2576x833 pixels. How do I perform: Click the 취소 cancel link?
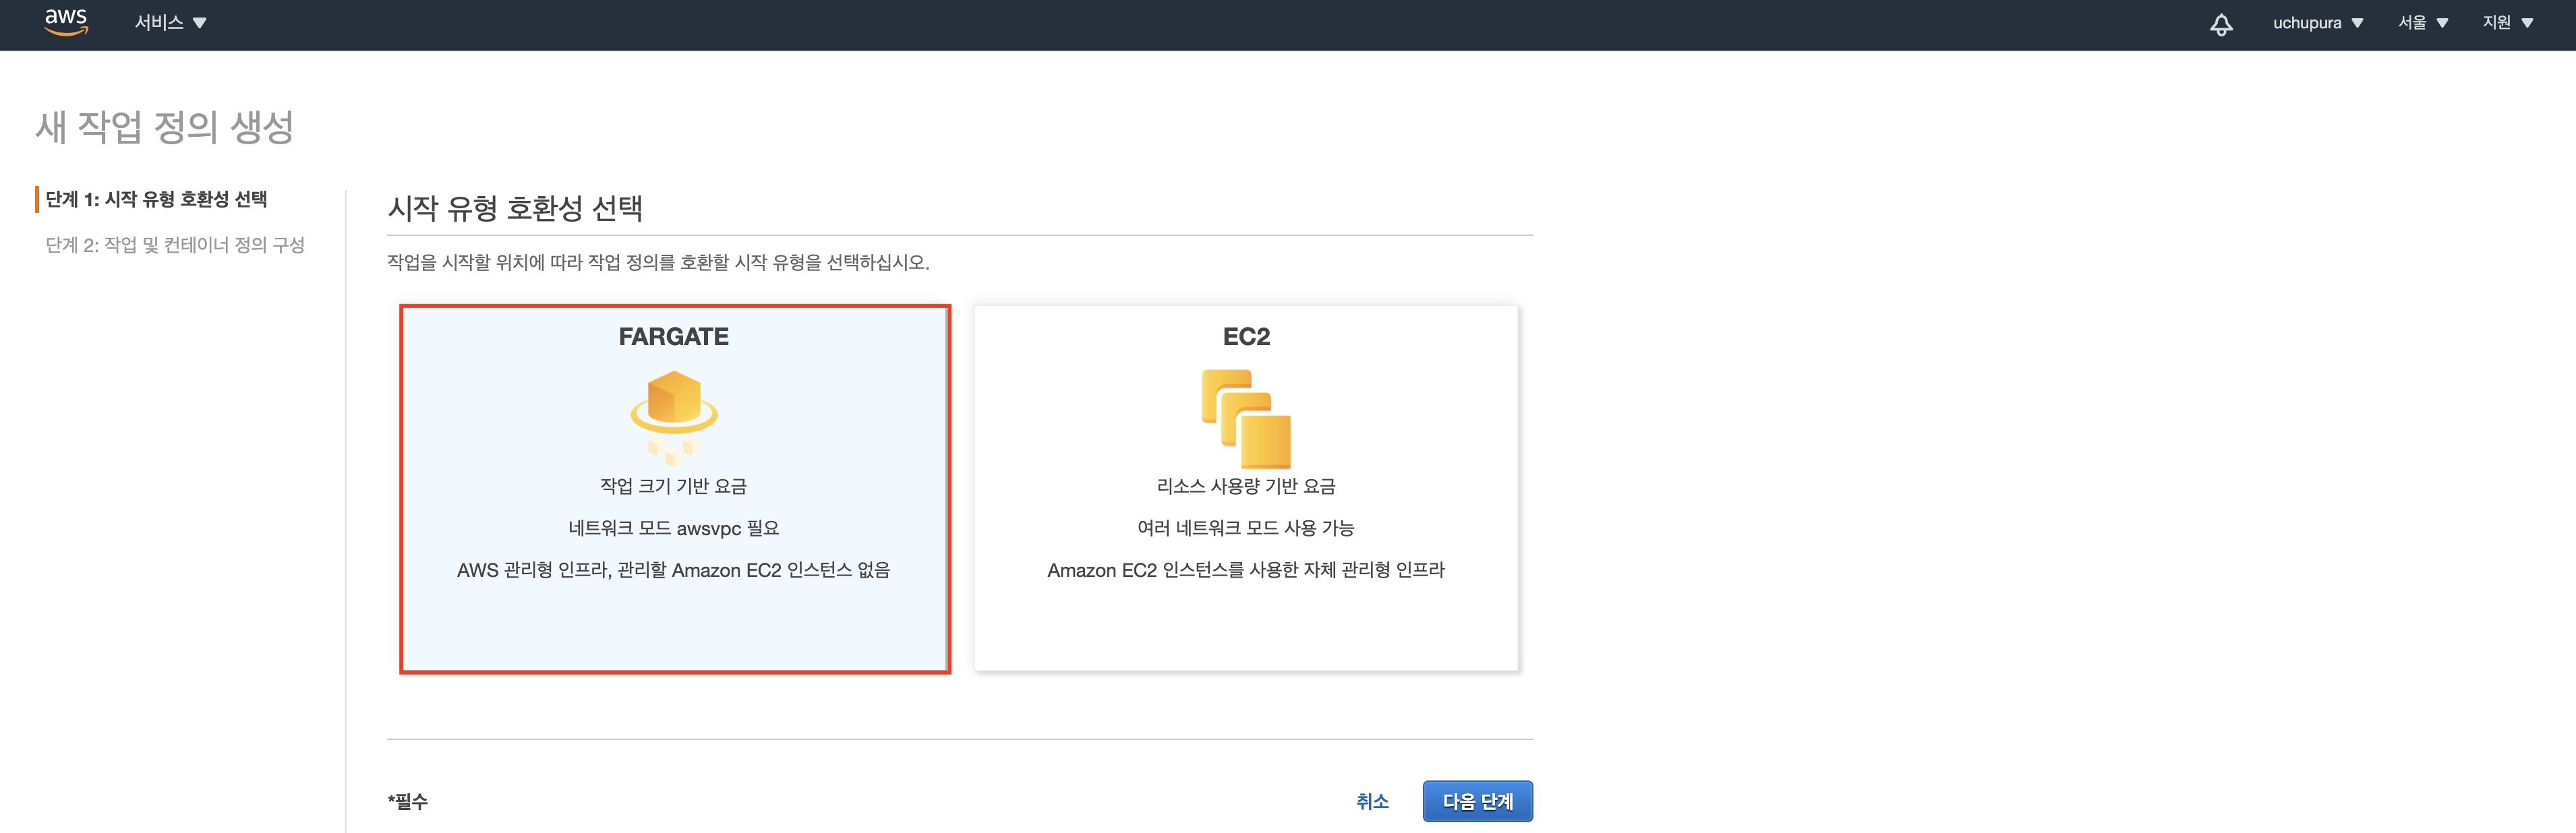(x=1372, y=801)
